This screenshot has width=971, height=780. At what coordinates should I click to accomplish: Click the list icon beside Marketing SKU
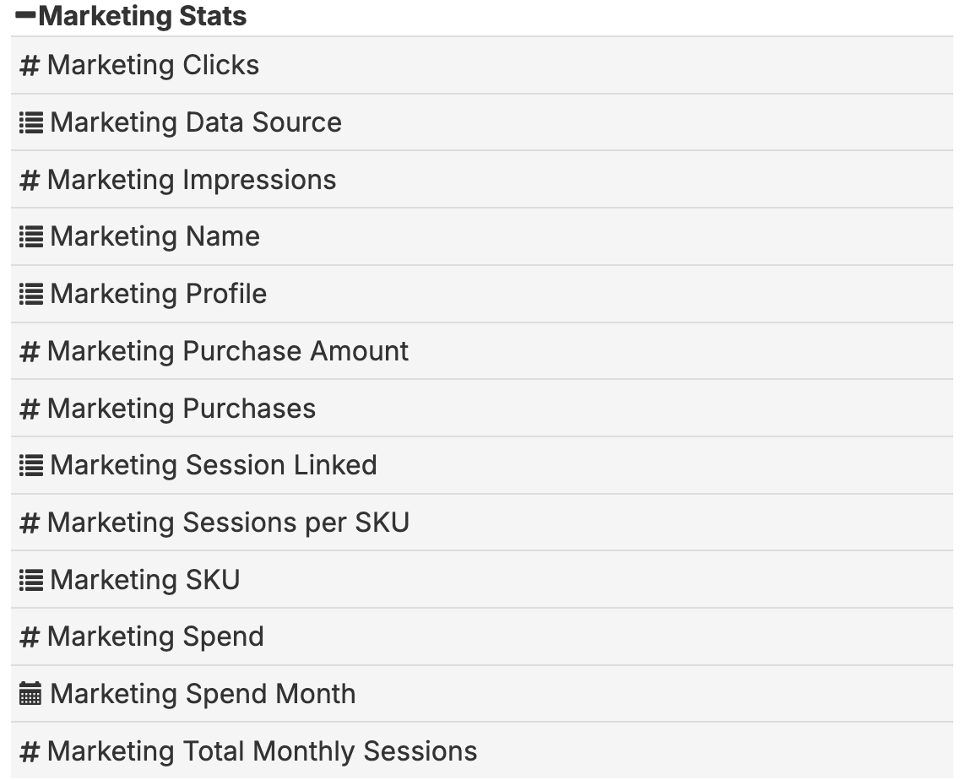(x=31, y=581)
